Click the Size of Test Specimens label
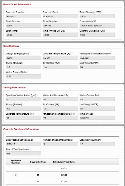 click(18, 149)
